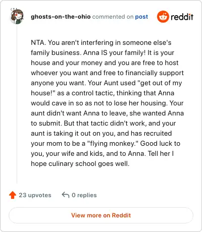Open the "0 replies" label

tap(84, 195)
